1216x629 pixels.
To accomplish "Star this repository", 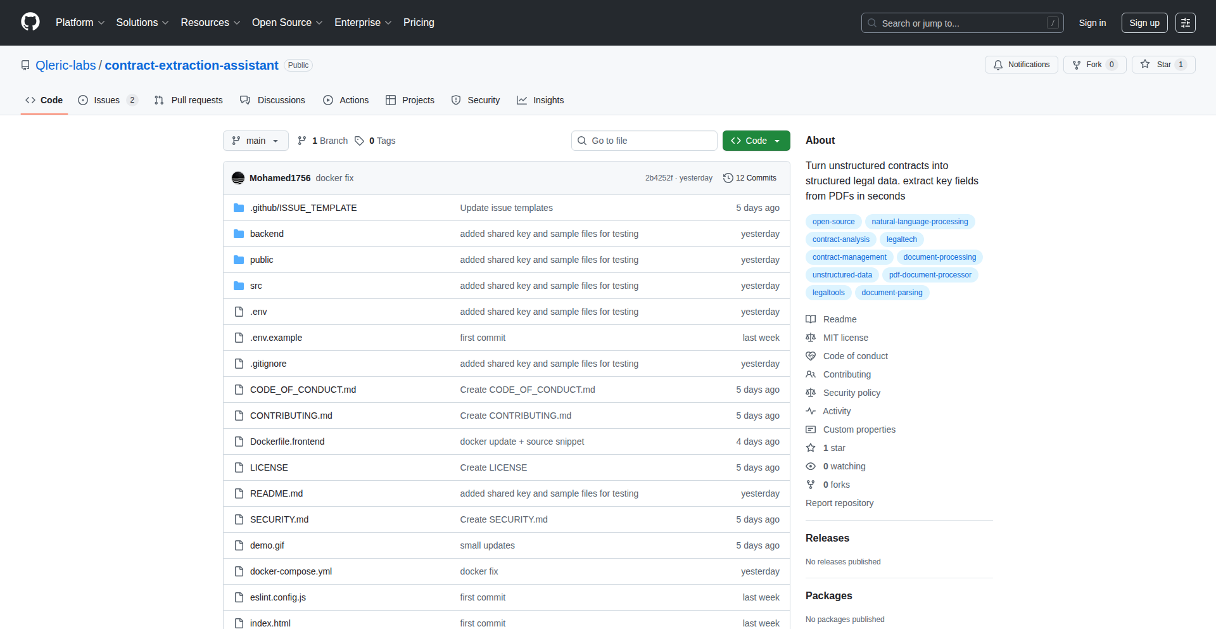I will [1156, 65].
